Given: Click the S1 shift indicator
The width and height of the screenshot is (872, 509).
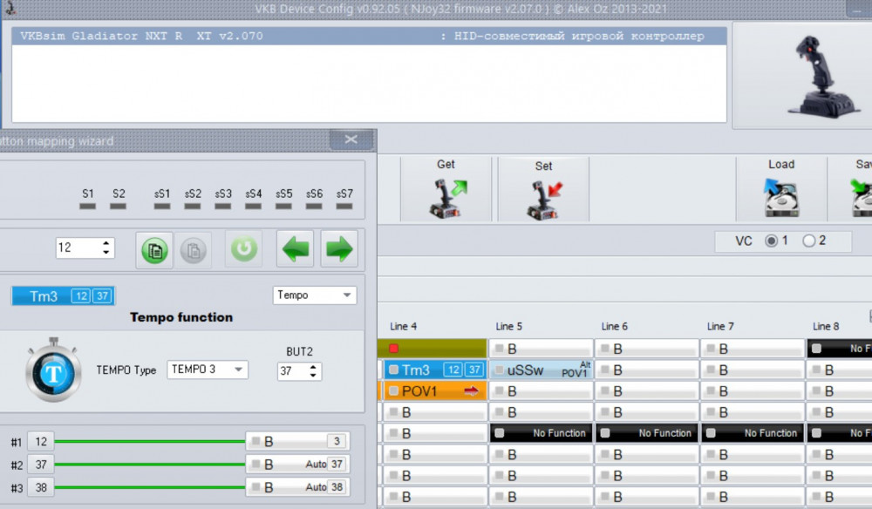Looking at the screenshot, I should coord(87,207).
